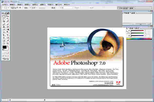Select the Eraser tool

pyautogui.click(x=4, y=29)
